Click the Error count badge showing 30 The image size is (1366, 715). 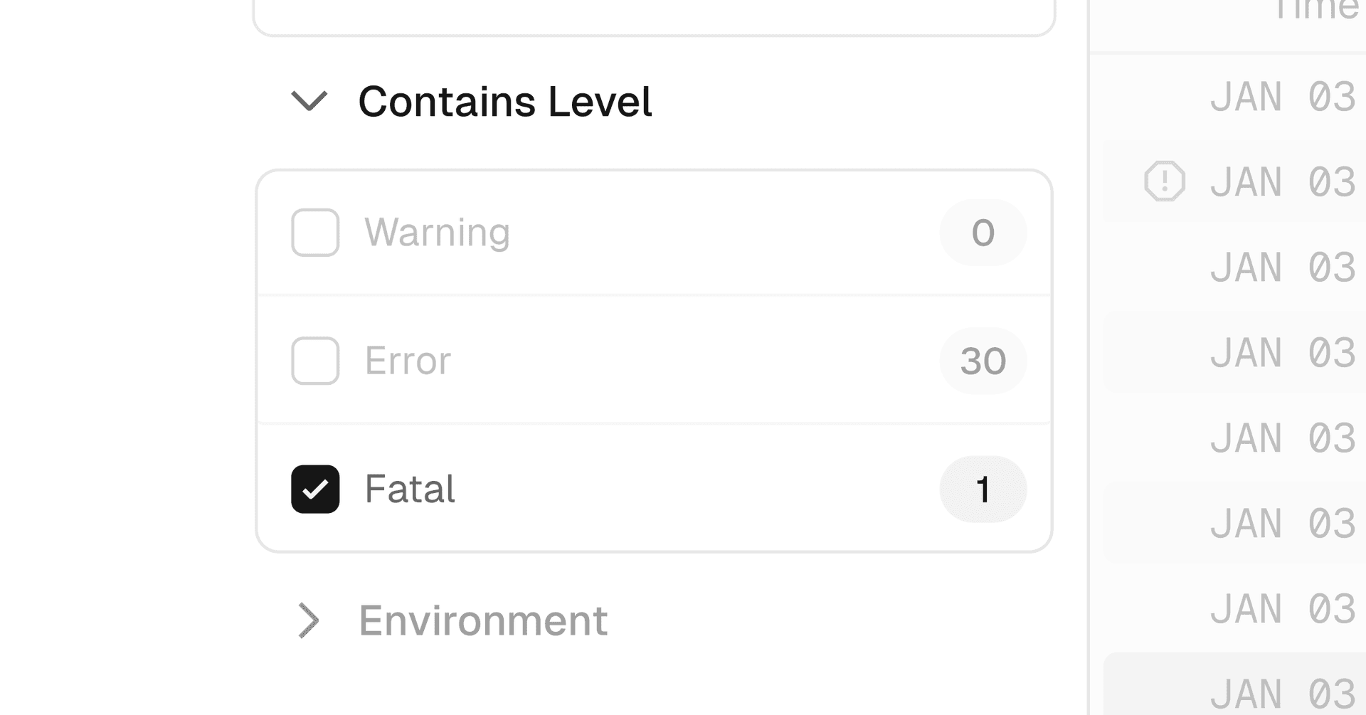[983, 361]
